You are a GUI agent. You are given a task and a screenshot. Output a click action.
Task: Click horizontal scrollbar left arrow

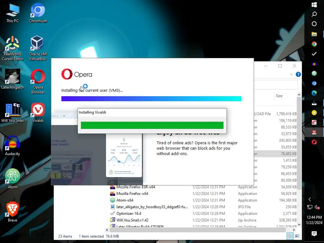[x=107, y=230]
